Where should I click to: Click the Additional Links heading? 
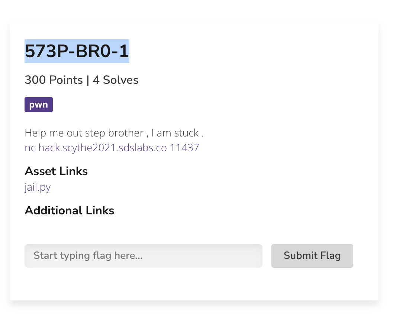pyautogui.click(x=69, y=210)
